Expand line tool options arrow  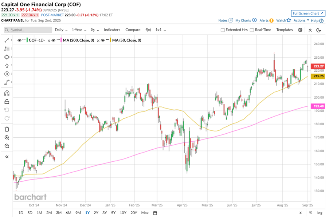(12, 40)
